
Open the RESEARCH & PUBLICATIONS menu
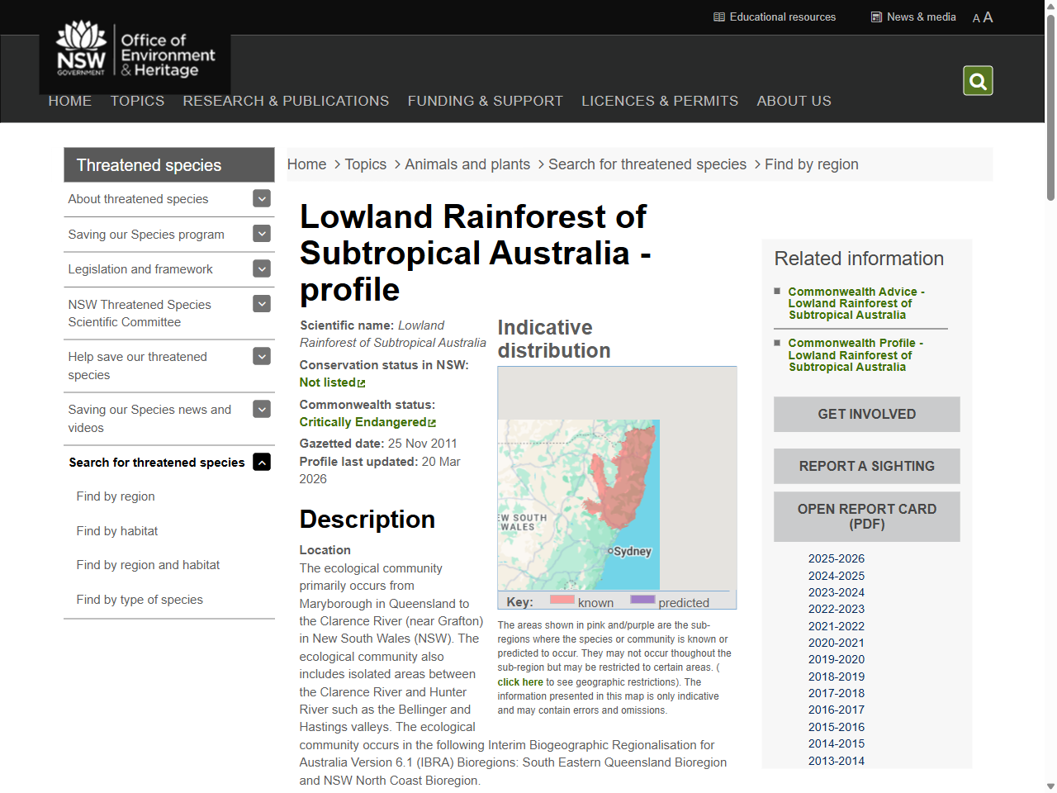point(286,100)
